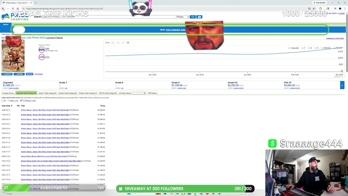Open PSA 10 Sold Listings tab
Image resolution: width=348 pixels, height=196 pixels.
pyautogui.click(x=108, y=93)
